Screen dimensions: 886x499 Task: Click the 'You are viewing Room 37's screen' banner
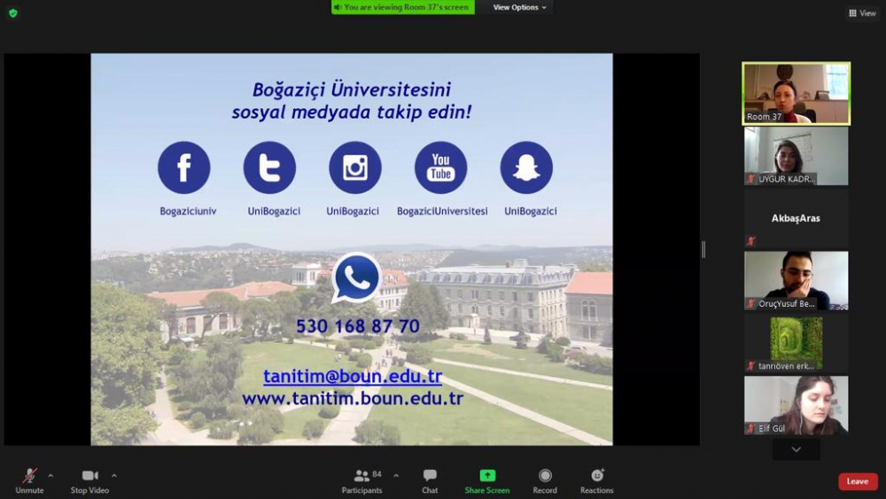(x=403, y=7)
